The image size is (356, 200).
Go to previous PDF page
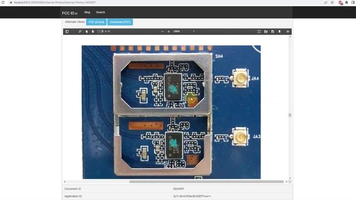(87, 32)
